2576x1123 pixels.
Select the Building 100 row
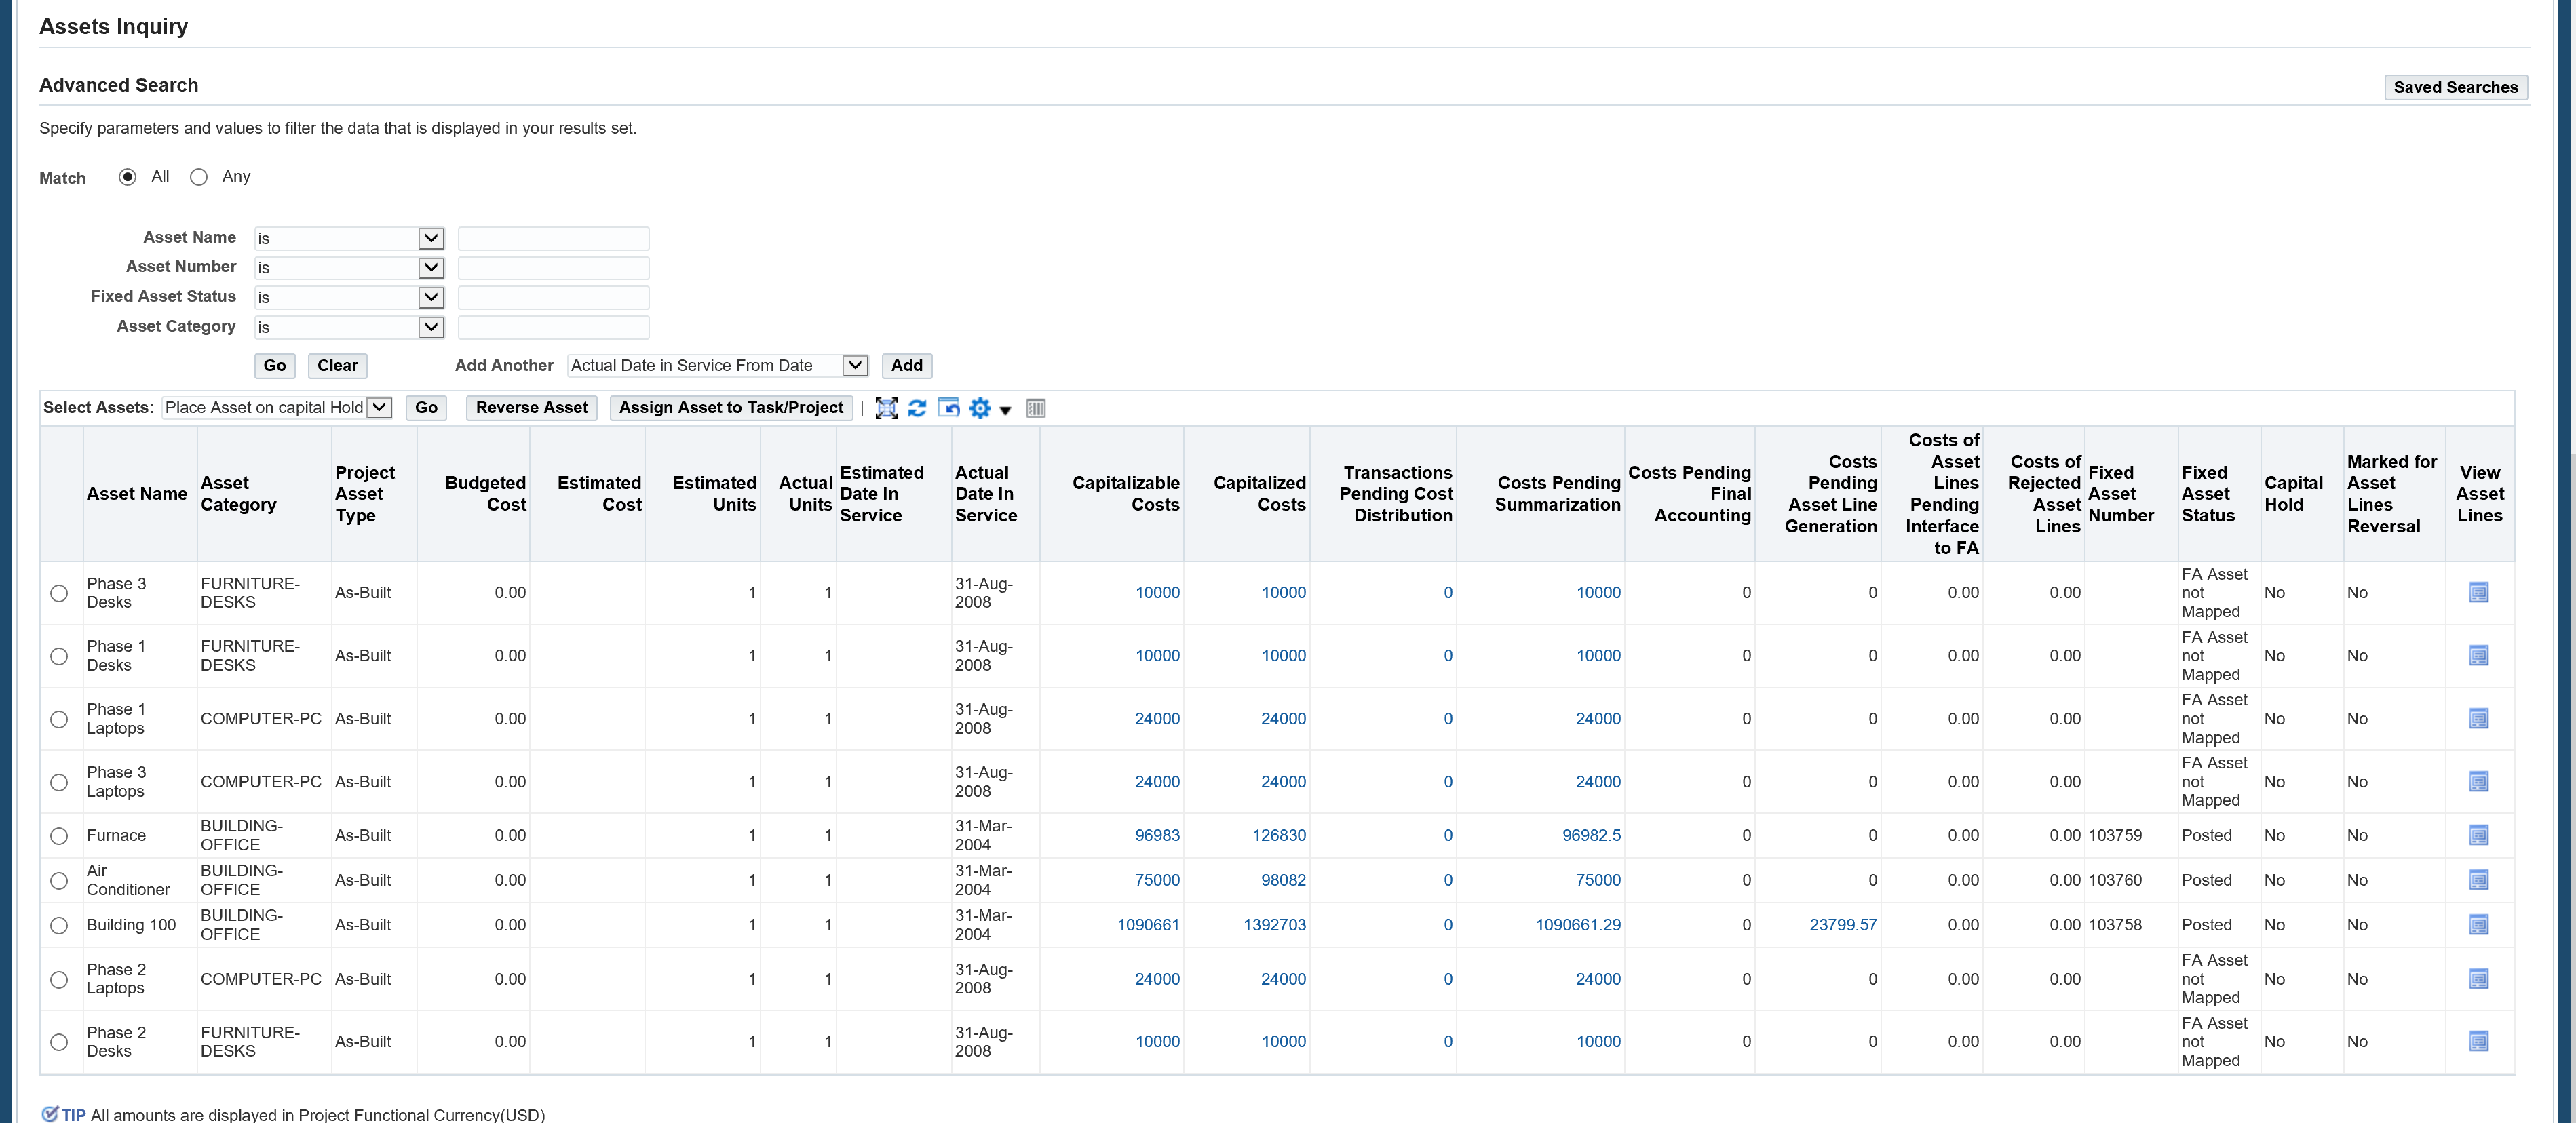point(59,926)
